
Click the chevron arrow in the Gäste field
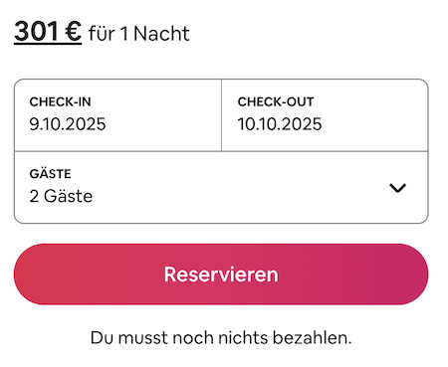(397, 188)
